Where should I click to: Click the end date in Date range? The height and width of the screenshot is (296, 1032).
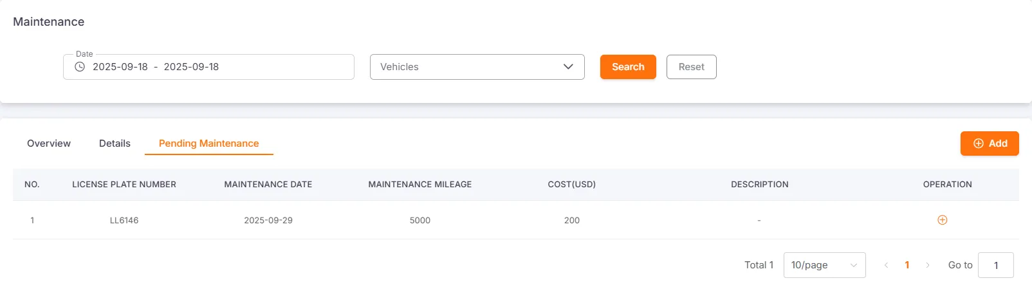[191, 67]
